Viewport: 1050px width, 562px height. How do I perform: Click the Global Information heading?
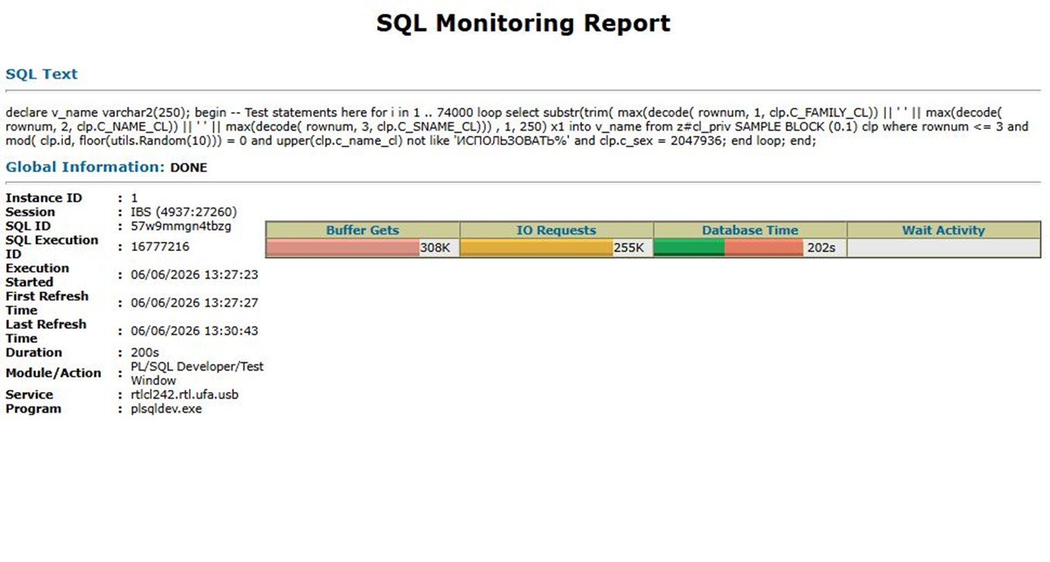click(85, 167)
